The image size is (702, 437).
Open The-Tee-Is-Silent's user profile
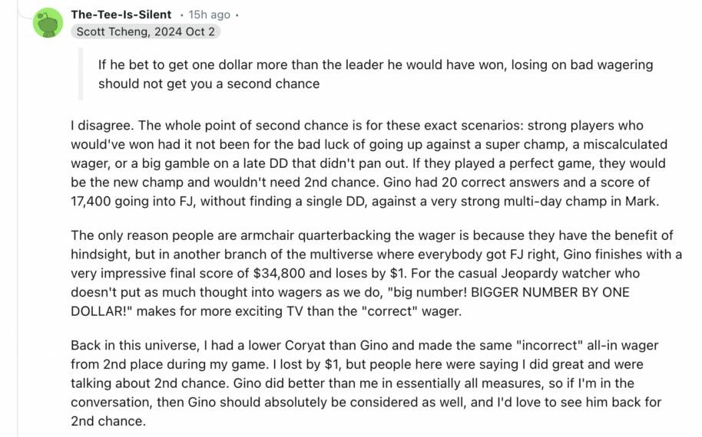click(x=121, y=15)
